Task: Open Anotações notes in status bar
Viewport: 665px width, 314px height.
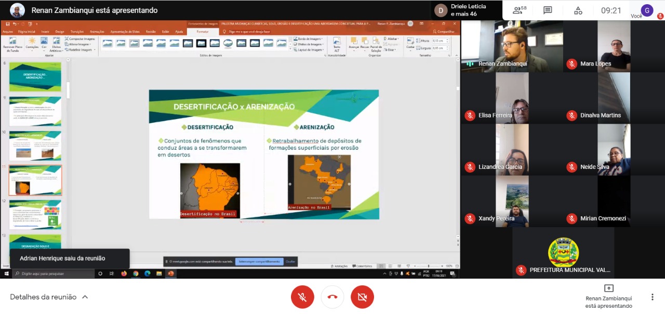Action: pyautogui.click(x=339, y=266)
